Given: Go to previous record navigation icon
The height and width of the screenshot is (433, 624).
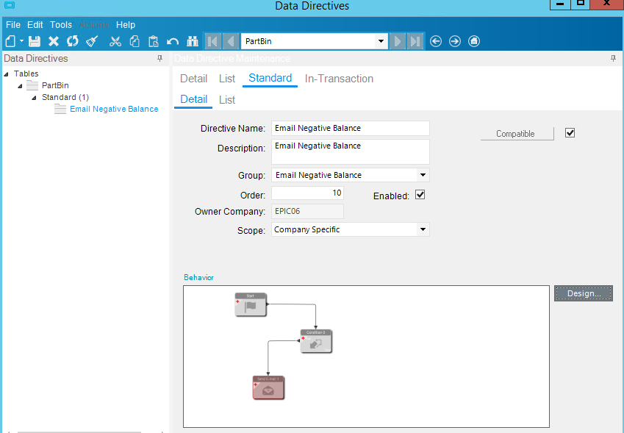Looking at the screenshot, I should [231, 41].
